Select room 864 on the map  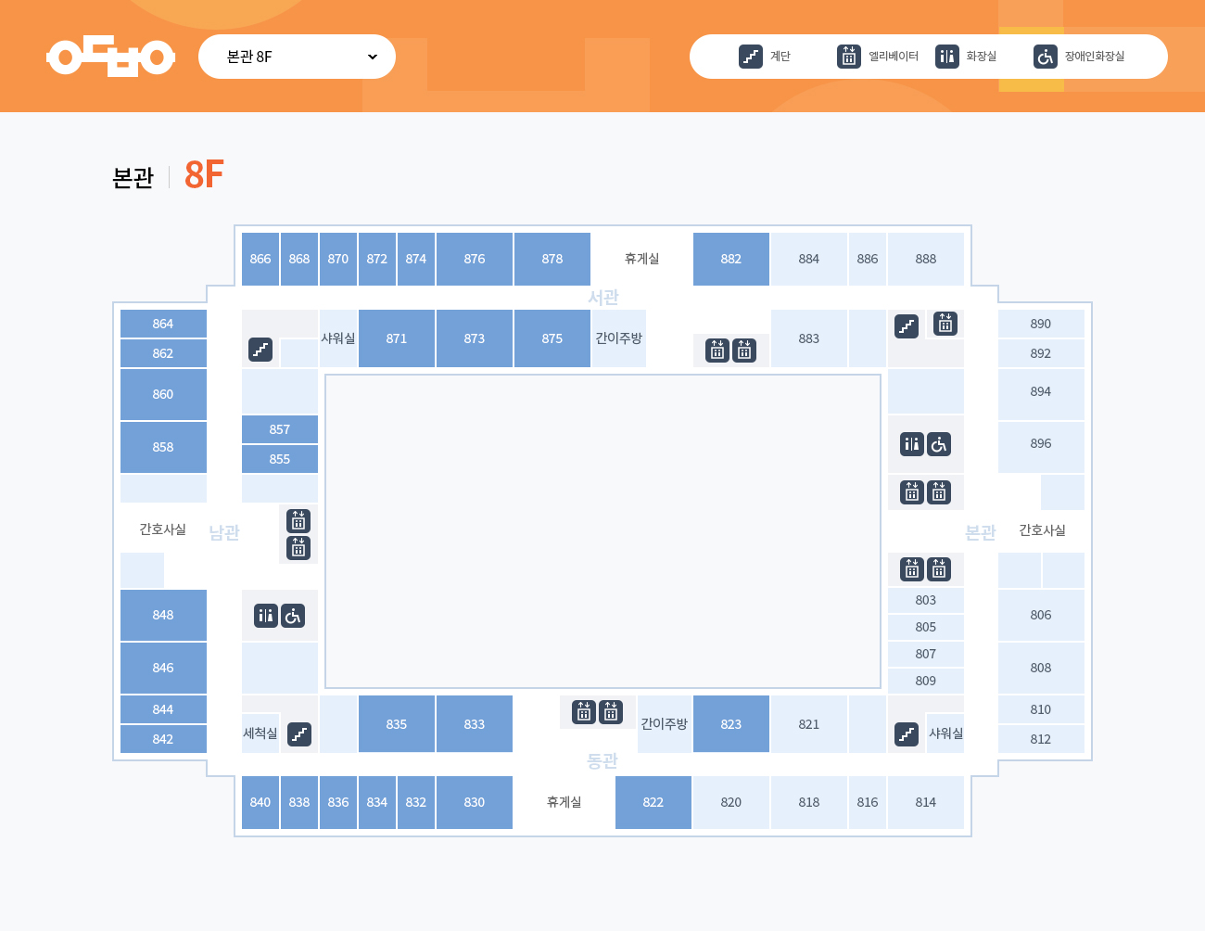pos(163,324)
